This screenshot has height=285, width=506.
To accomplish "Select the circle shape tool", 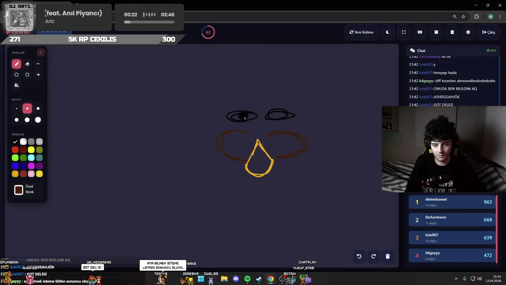I will pos(16,74).
